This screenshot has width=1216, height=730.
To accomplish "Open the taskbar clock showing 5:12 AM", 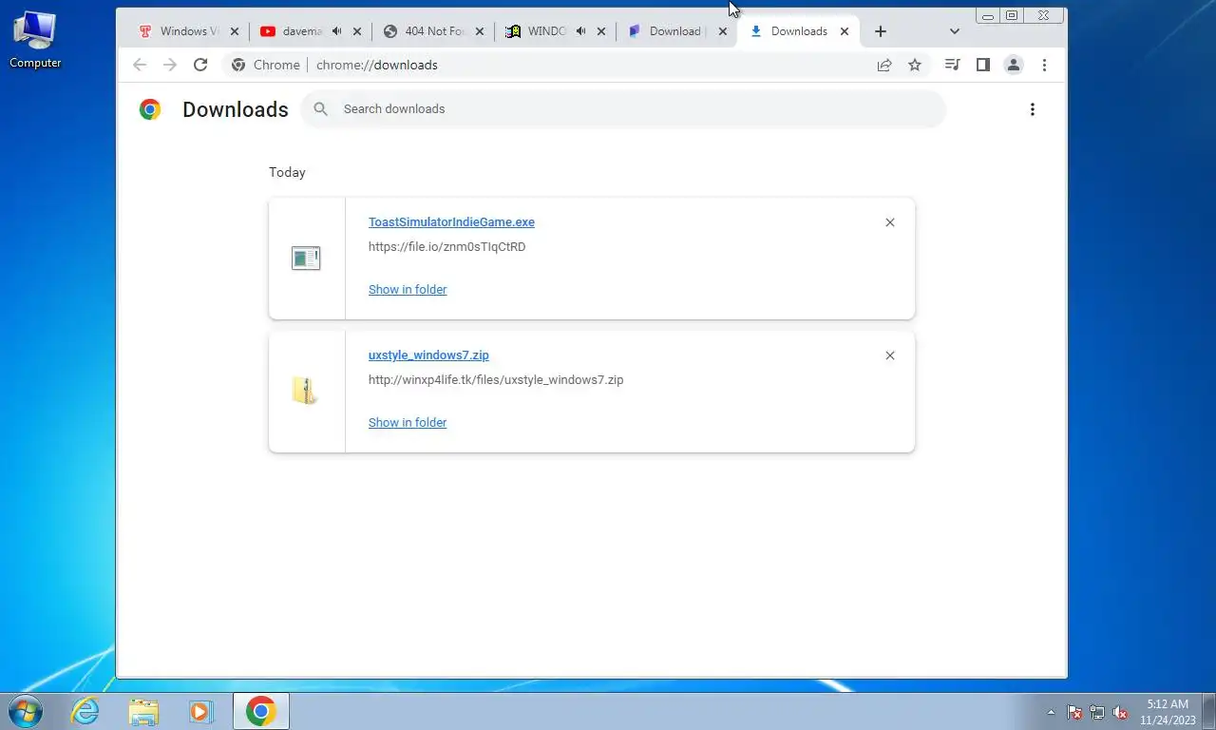I will click(x=1168, y=712).
